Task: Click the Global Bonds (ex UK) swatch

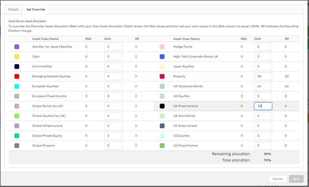Action: pos(17,106)
